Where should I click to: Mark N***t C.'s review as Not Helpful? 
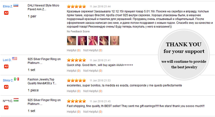point(93,112)
